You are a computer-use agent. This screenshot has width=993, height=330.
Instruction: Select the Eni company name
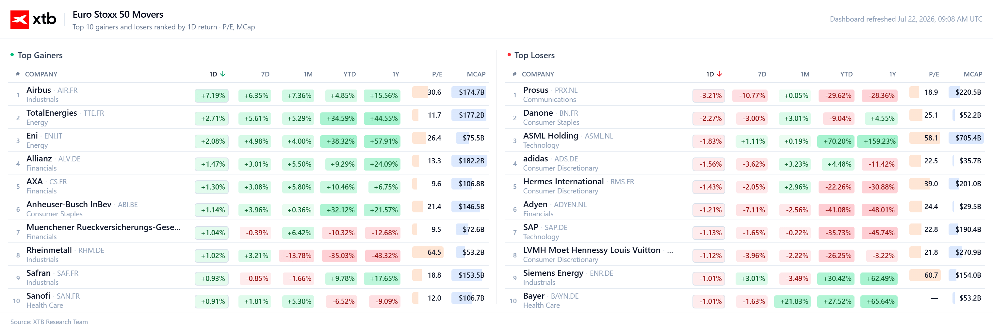click(32, 136)
